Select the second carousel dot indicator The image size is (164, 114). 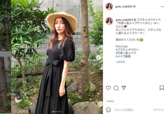point(55,112)
